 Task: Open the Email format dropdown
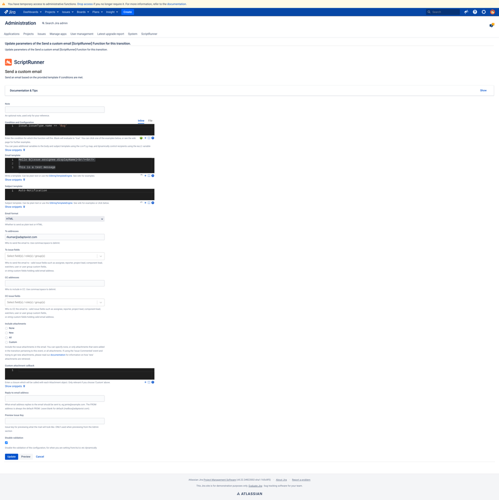pos(54,219)
